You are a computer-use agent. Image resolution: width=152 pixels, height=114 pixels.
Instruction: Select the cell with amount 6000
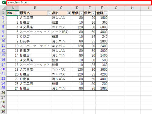(102, 27)
